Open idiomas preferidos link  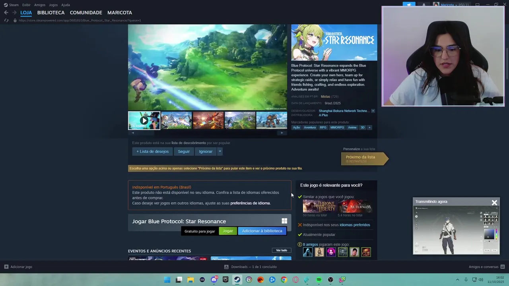tap(355, 225)
